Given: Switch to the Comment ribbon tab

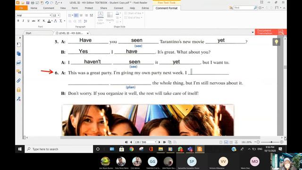Looking at the screenshot, I should pos(49,8).
